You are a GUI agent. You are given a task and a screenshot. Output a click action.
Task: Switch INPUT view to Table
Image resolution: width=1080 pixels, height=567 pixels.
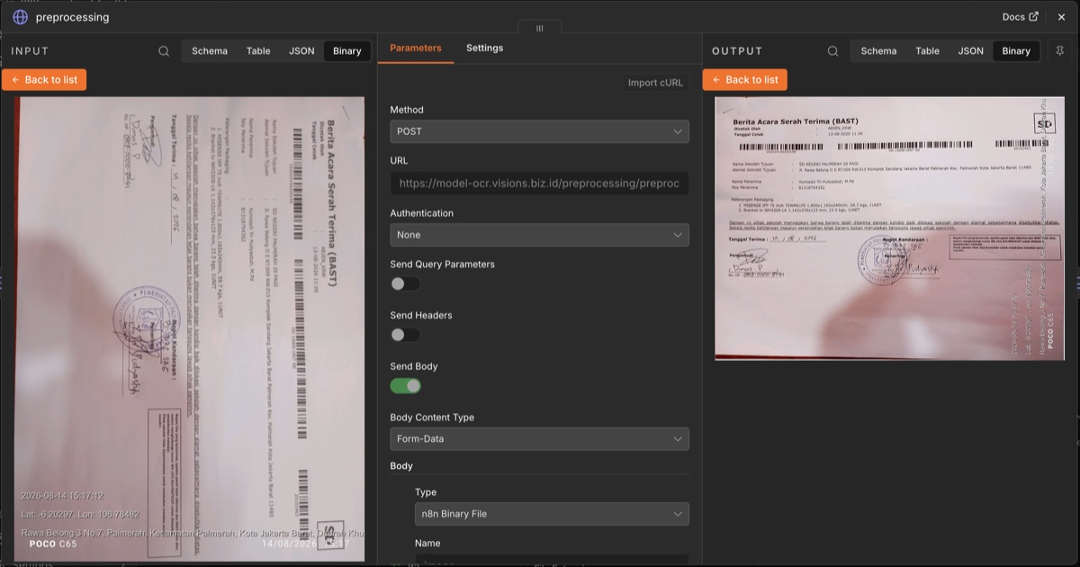(x=258, y=51)
